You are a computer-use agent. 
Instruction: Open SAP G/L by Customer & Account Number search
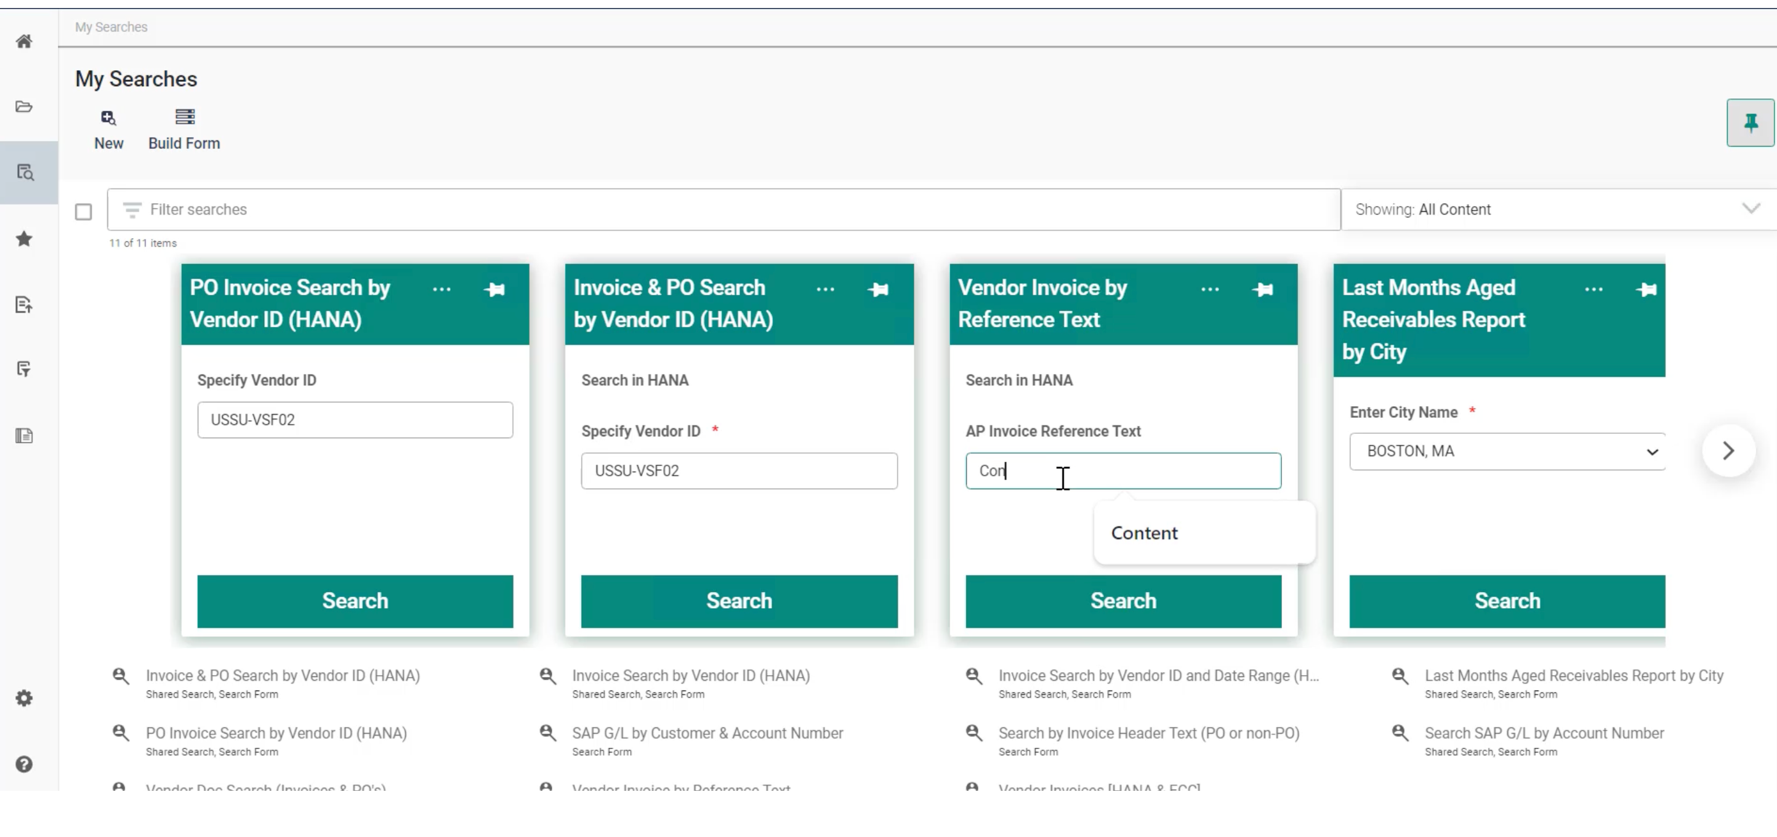tap(707, 733)
